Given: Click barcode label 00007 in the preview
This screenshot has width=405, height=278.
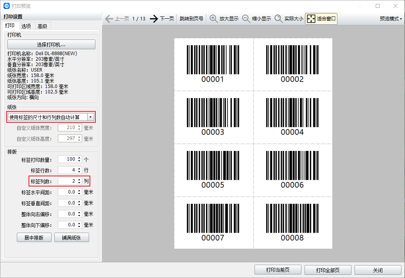Looking at the screenshot, I should pos(213,222).
